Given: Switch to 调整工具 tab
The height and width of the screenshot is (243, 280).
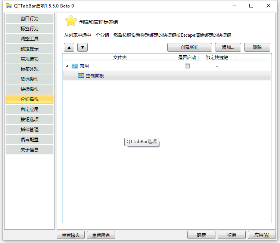Looking at the screenshot, I should tap(29, 39).
